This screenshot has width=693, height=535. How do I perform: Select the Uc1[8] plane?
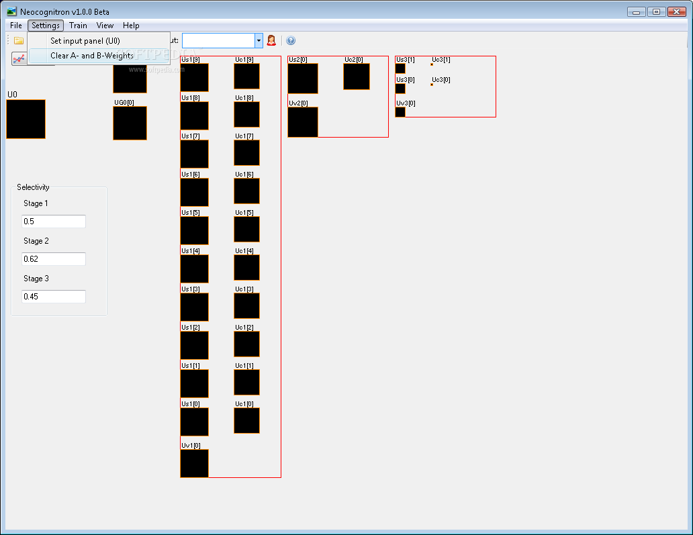click(x=246, y=114)
